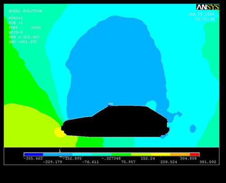The image size is (226, 183).
Task: Select the green legend color band
Action: click(121, 155)
